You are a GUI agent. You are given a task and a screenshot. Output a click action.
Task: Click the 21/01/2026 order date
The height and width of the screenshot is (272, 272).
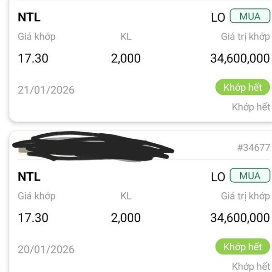[x=46, y=90]
